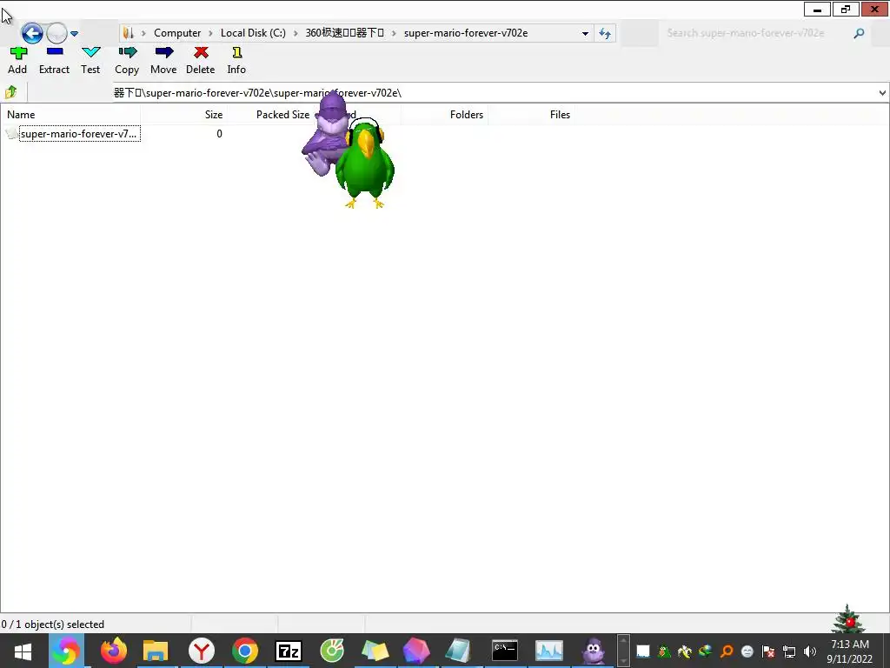
Task: Open the volume speaker tray icon
Action: (x=810, y=651)
